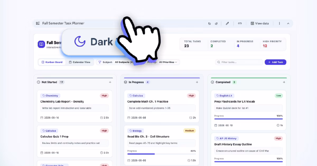Collapse the planner with the top-right chevron
Image resolution: width=317 pixels, height=166 pixels.
pyautogui.click(x=288, y=23)
